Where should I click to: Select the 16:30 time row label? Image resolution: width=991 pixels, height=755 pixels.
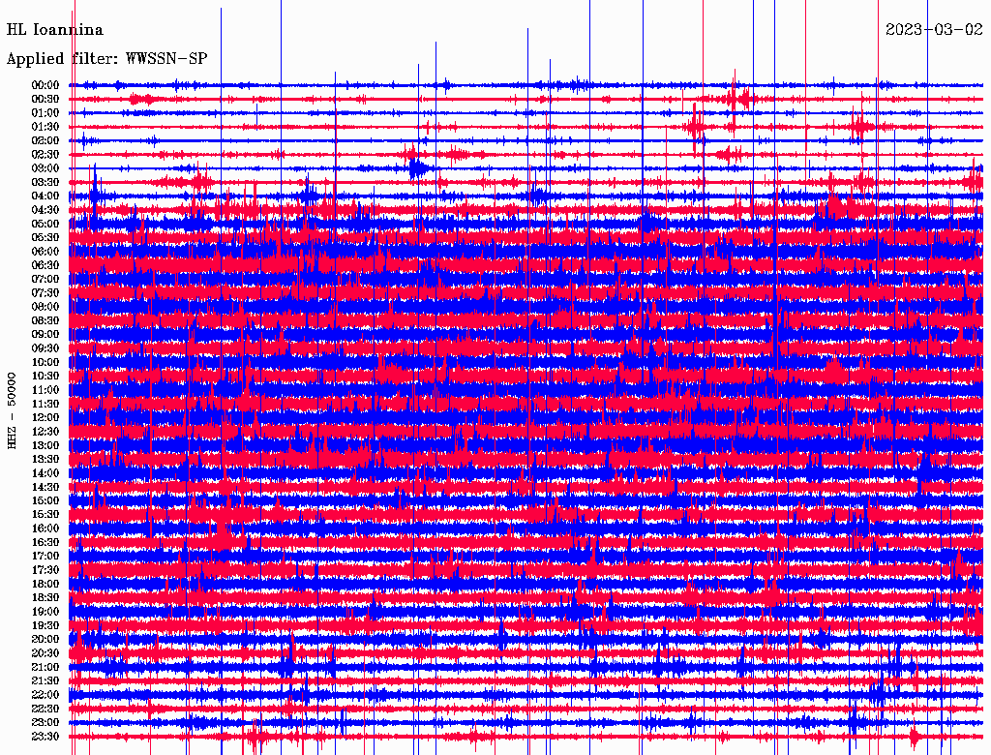pos(45,543)
